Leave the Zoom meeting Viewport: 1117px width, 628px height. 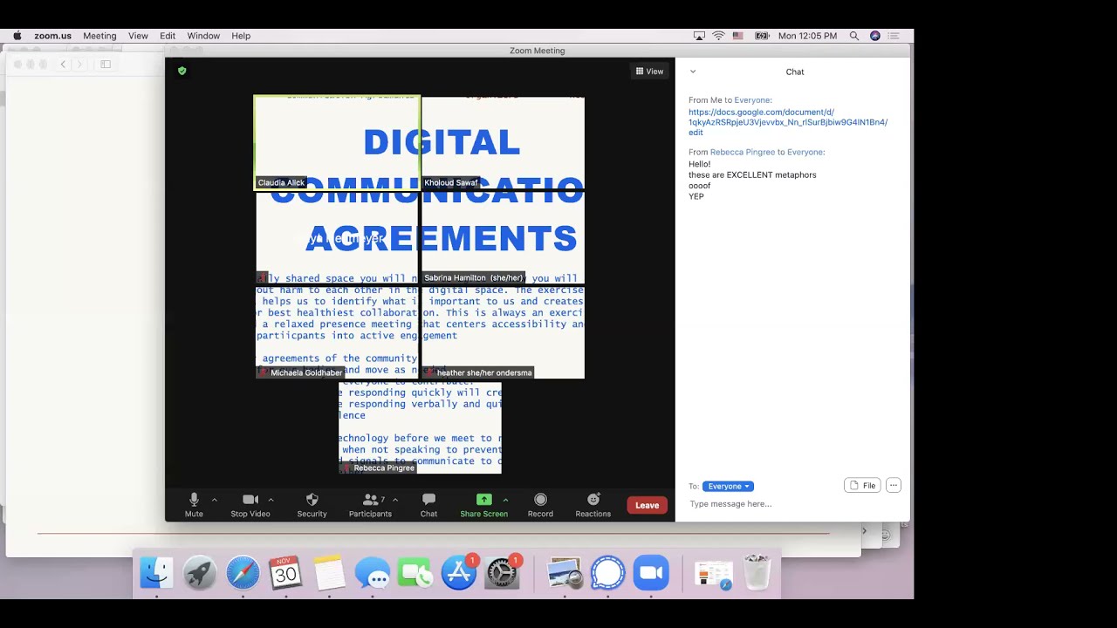pyautogui.click(x=647, y=505)
